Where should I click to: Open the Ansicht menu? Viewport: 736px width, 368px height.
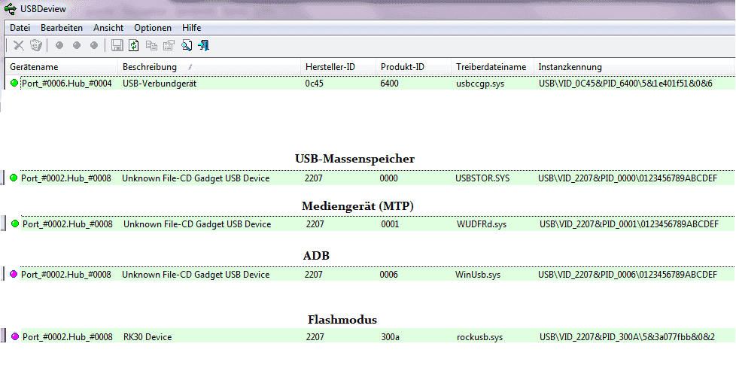coord(108,28)
